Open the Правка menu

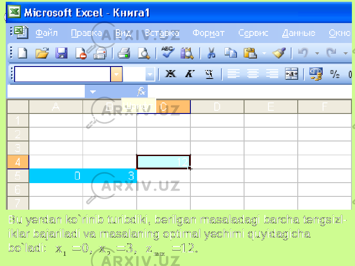pyautogui.click(x=87, y=33)
